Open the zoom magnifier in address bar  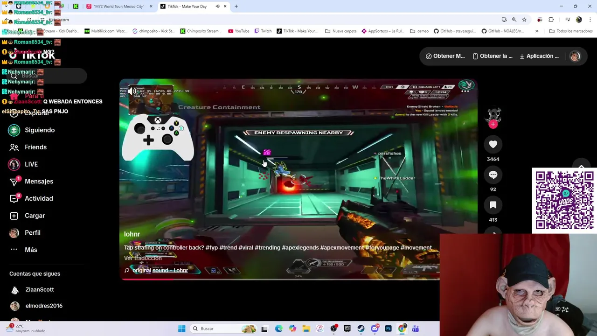514,20
